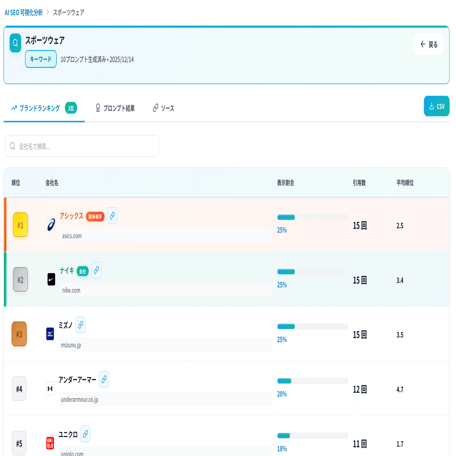Switch to the ソース tab
The height and width of the screenshot is (456, 456).
(164, 108)
